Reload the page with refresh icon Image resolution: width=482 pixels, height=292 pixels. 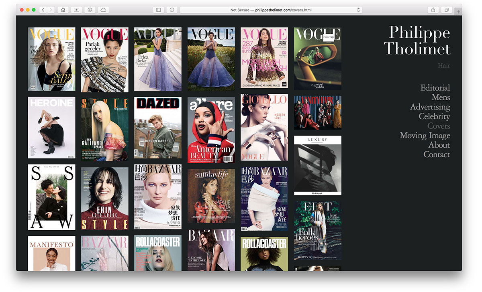(358, 10)
